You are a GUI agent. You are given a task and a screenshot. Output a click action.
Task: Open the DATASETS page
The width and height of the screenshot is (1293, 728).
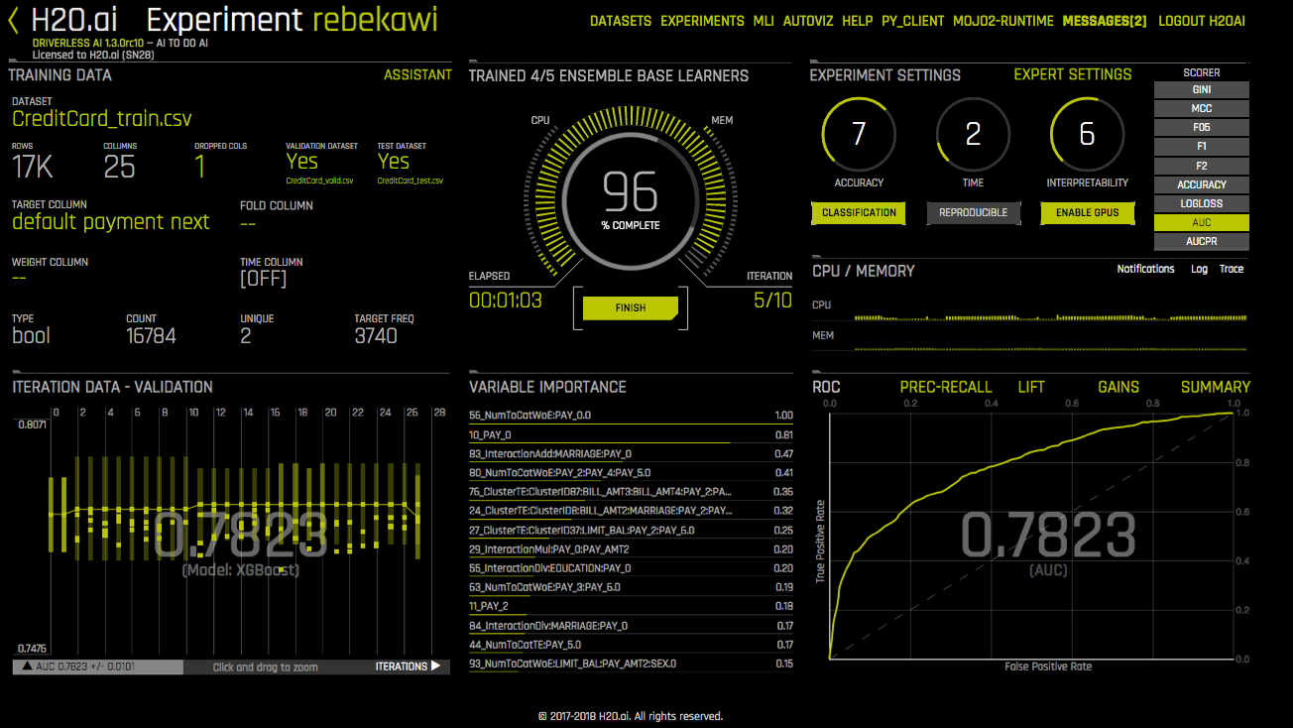coord(621,21)
